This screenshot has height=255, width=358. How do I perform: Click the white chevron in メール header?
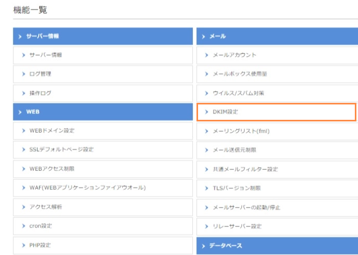[x=203, y=37]
